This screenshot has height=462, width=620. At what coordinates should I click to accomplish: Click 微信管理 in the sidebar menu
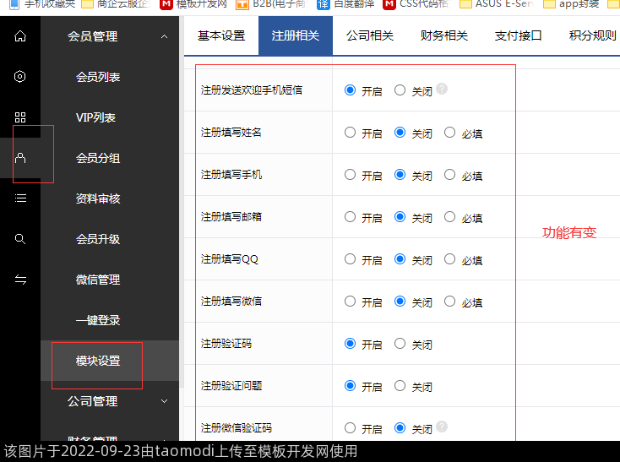click(x=98, y=280)
